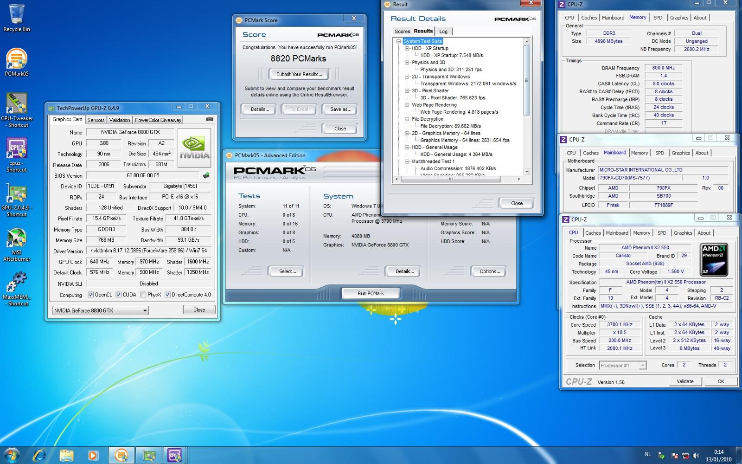
Task: Open Windows Explorer folder in taskbar
Action: (66, 455)
